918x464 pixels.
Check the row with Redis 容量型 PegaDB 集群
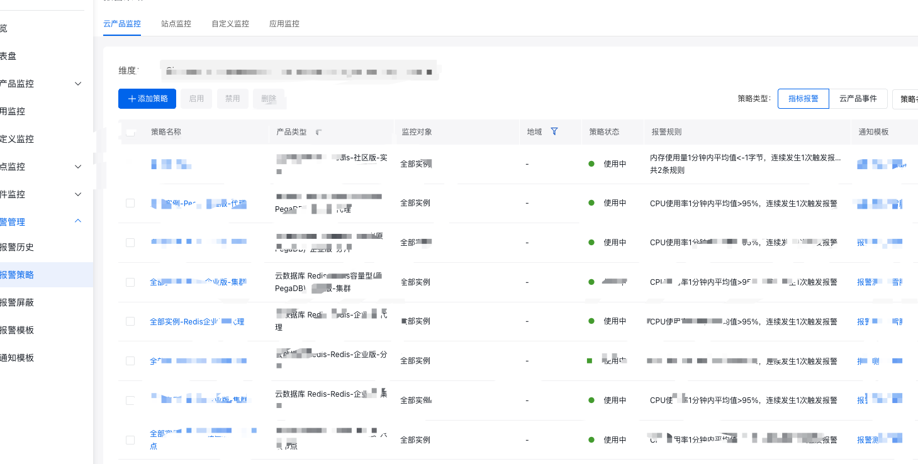pos(130,282)
